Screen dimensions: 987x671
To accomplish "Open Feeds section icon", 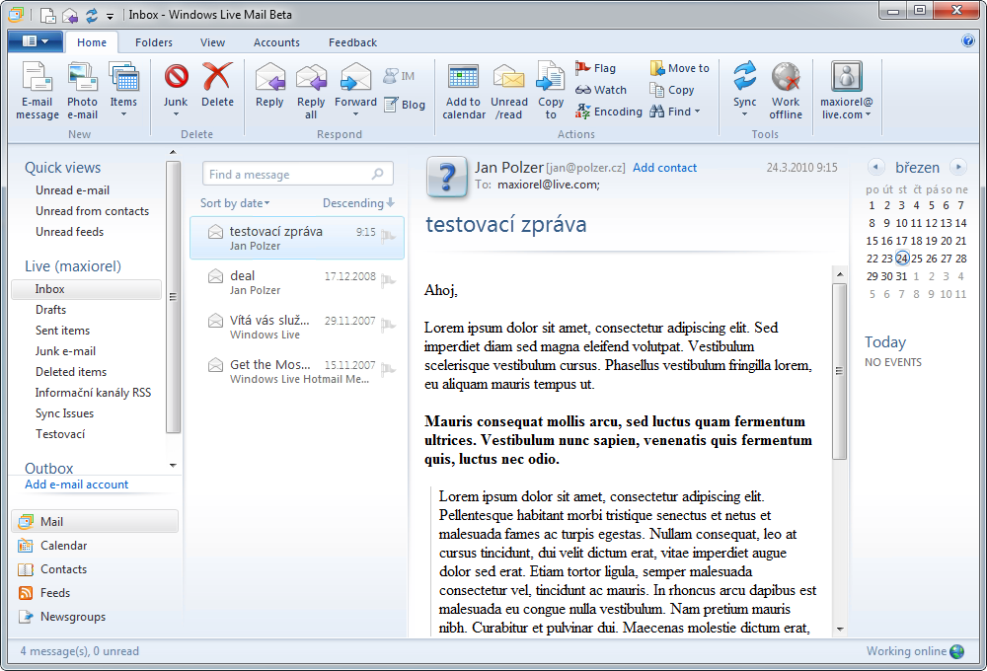I will pyautogui.click(x=26, y=593).
